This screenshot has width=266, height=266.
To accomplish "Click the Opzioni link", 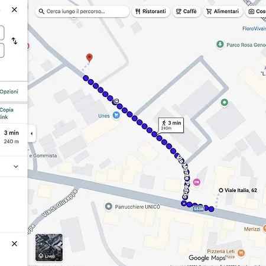I will tap(9, 92).
